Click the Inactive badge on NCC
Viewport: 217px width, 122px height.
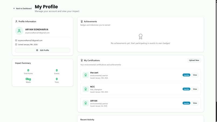click(186, 89)
